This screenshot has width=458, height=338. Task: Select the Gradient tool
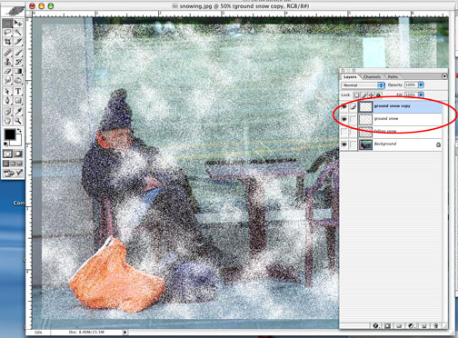18,71
